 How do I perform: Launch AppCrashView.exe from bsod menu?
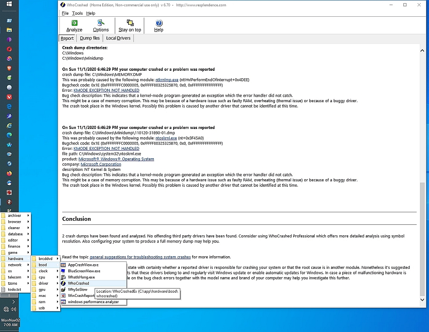click(93, 265)
